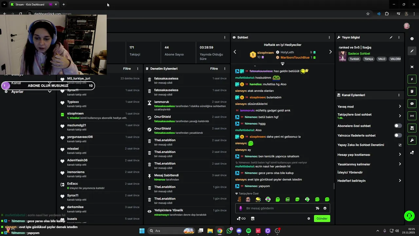Open the lightning bolt widget in right sidebar

(412, 79)
